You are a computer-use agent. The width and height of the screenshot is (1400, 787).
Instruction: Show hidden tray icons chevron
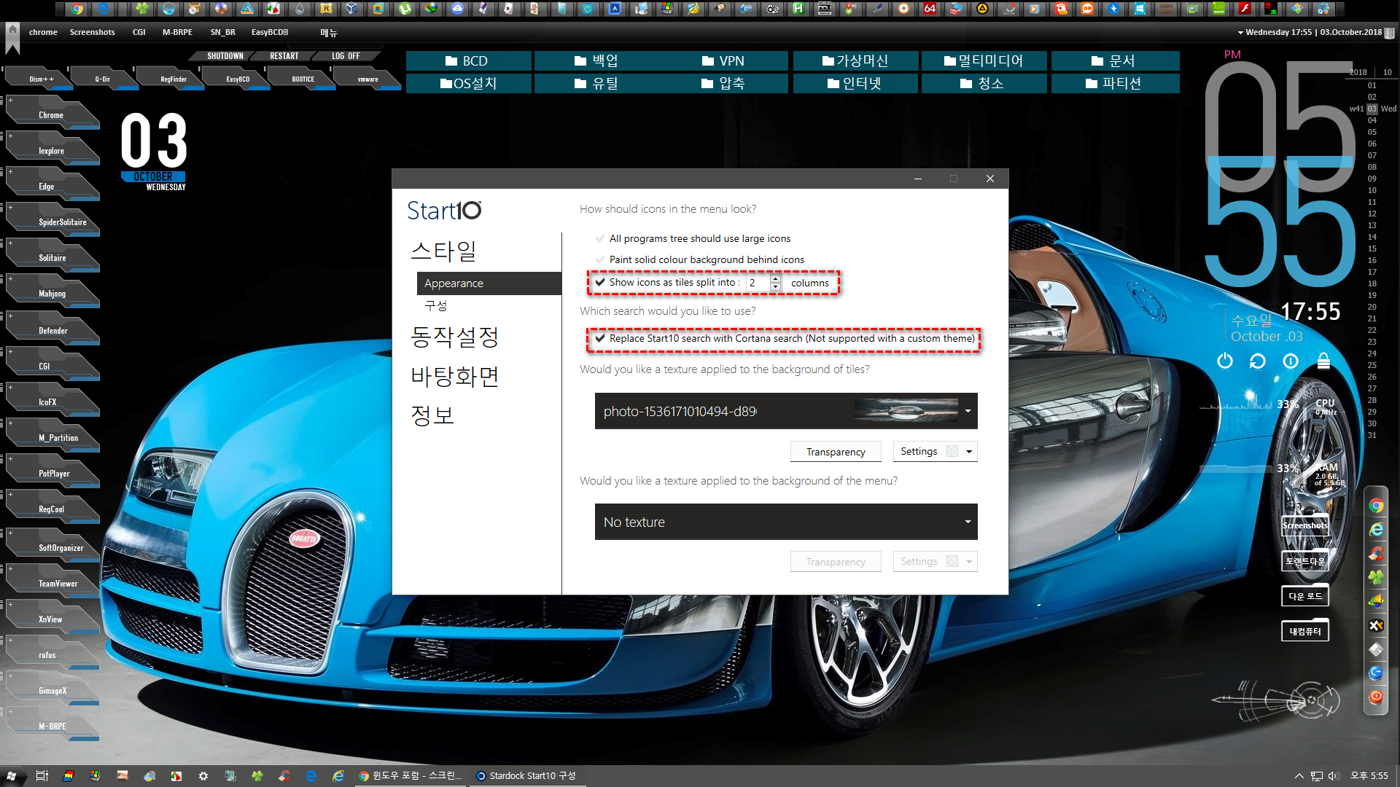pyautogui.click(x=1299, y=776)
